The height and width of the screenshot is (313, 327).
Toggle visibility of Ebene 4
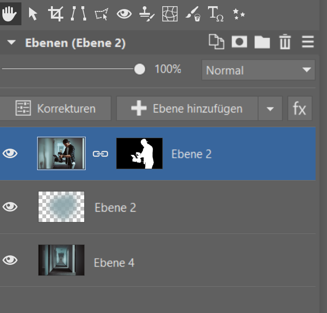point(10,260)
